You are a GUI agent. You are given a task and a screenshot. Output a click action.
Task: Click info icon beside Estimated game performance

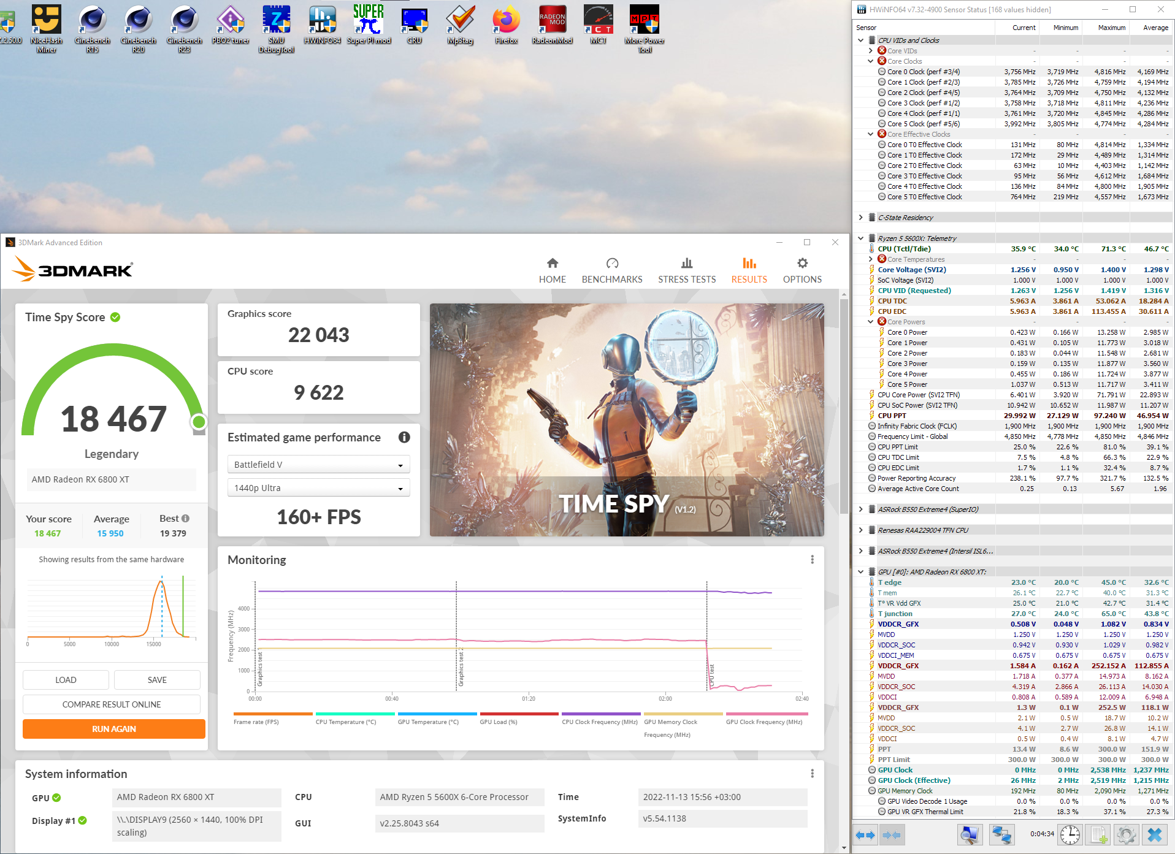(404, 437)
